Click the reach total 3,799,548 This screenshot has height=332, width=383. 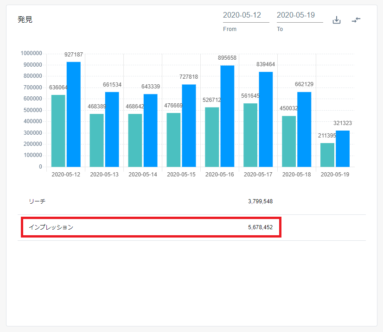click(260, 201)
